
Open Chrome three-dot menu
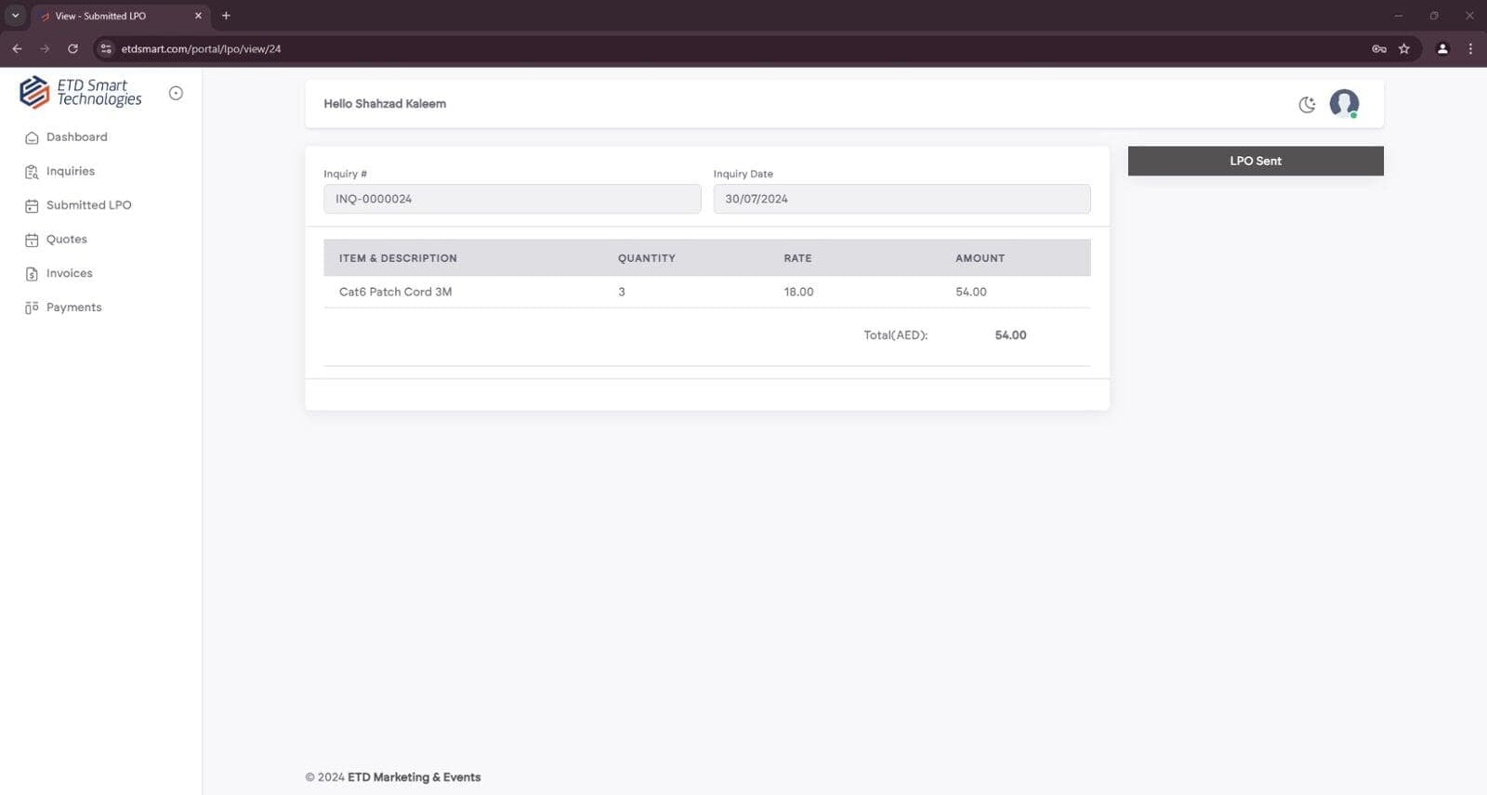(x=1470, y=48)
